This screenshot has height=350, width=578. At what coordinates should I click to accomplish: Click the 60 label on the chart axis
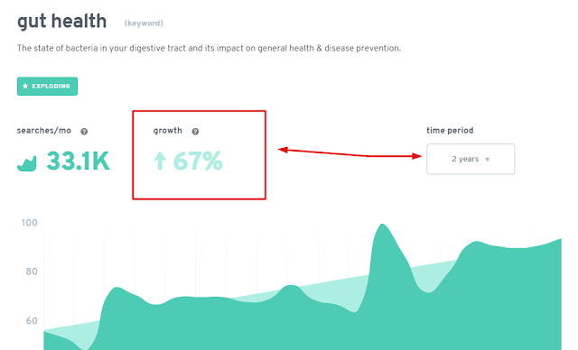pyautogui.click(x=32, y=320)
